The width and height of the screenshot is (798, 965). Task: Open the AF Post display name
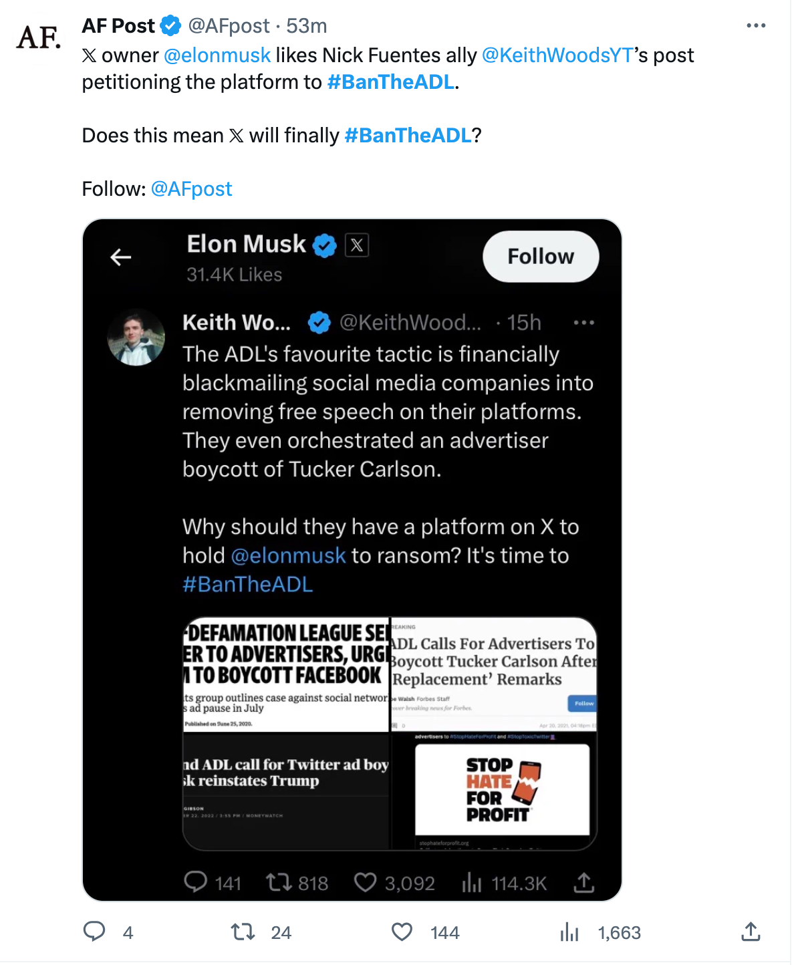[x=118, y=26]
